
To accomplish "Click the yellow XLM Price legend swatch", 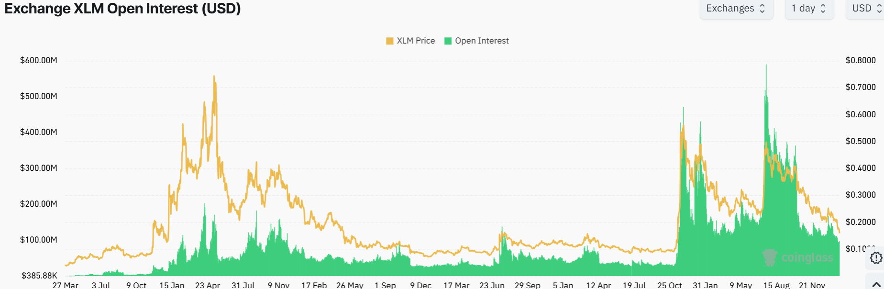I will [x=389, y=41].
